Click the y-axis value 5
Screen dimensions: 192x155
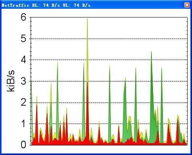pos(23,39)
